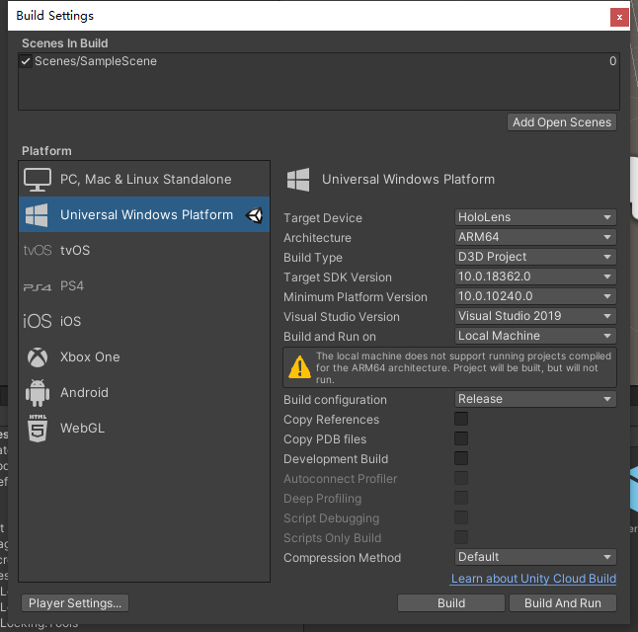This screenshot has height=632, width=638.
Task: Toggle the Script Debugging checkbox
Action: (x=461, y=517)
